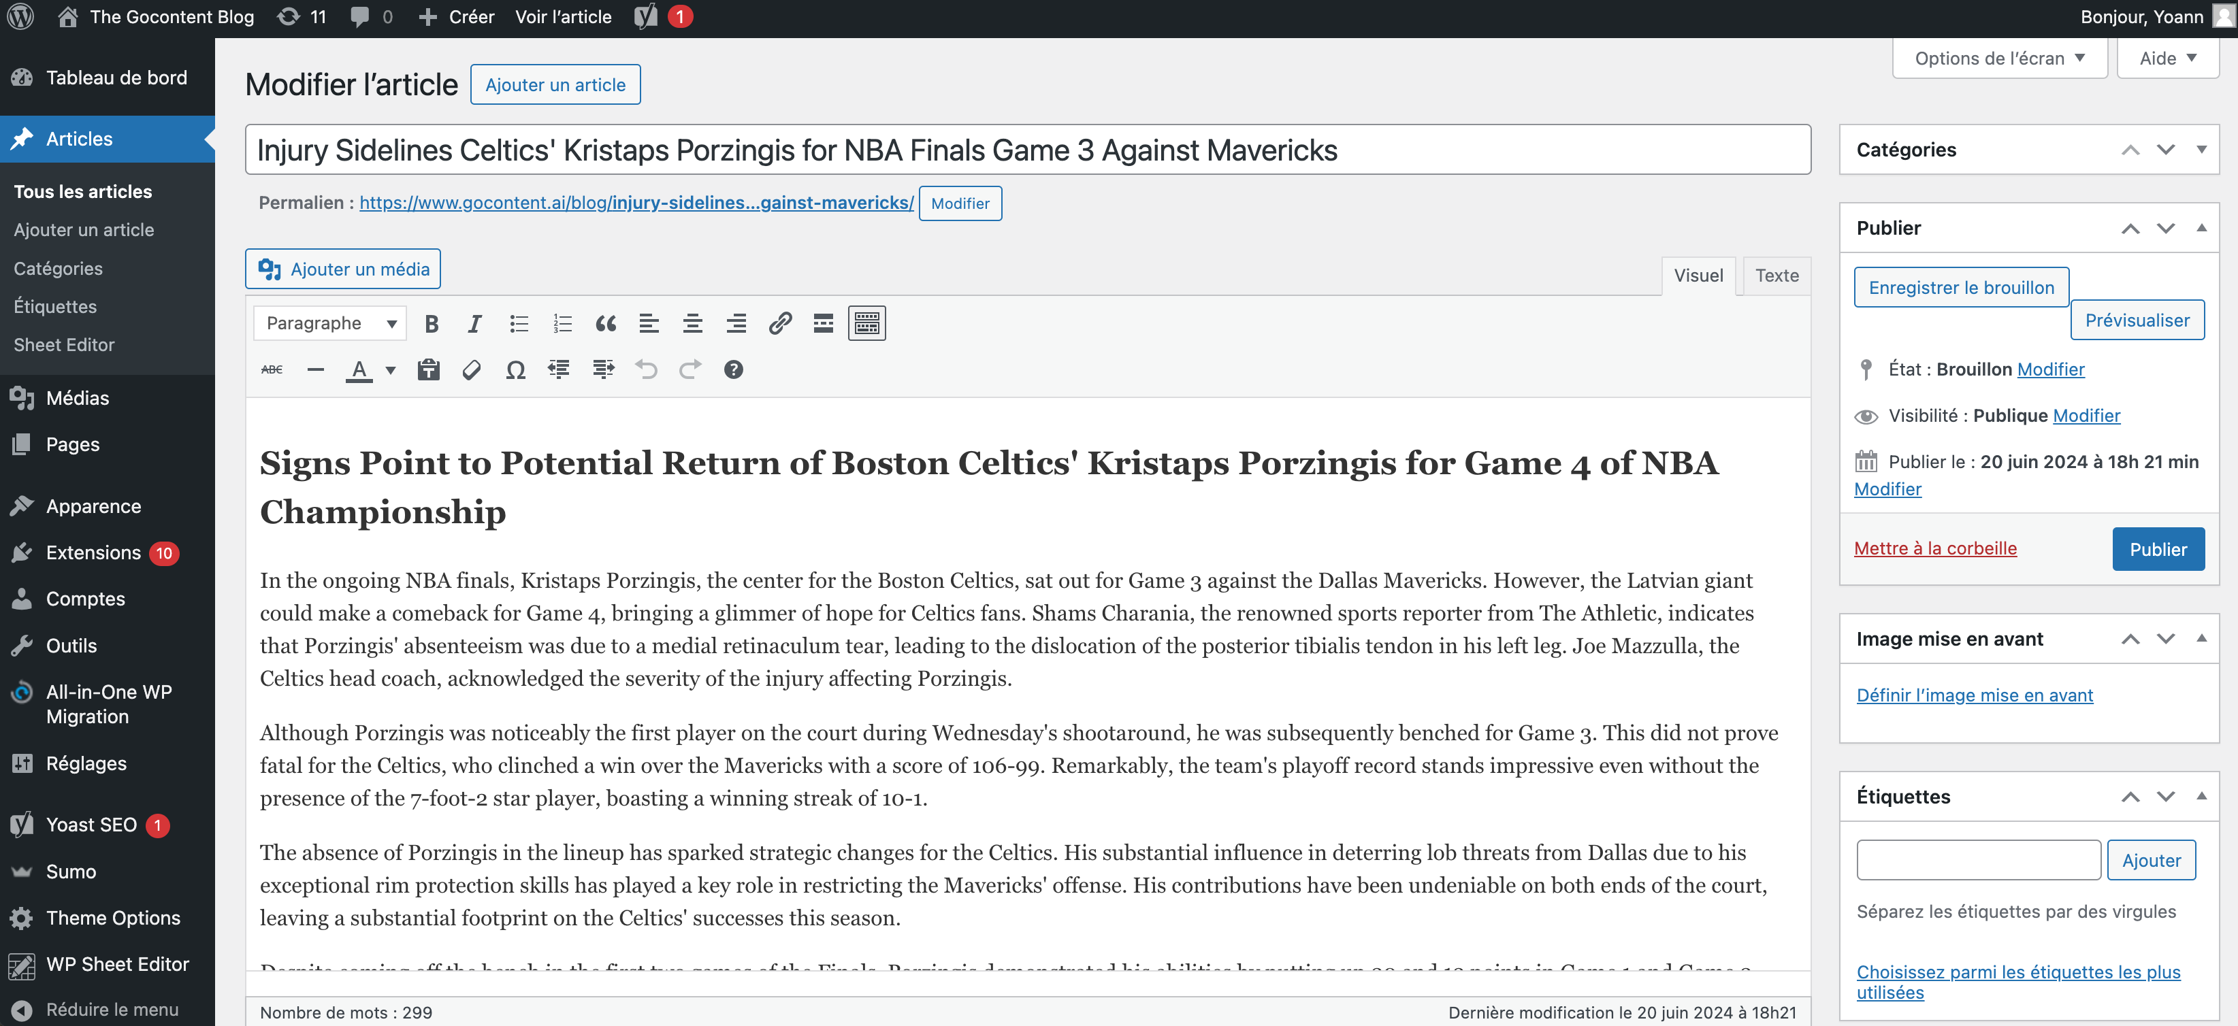Image resolution: width=2238 pixels, height=1026 pixels.
Task: Click Mettre à la corbeille link
Action: click(1935, 548)
